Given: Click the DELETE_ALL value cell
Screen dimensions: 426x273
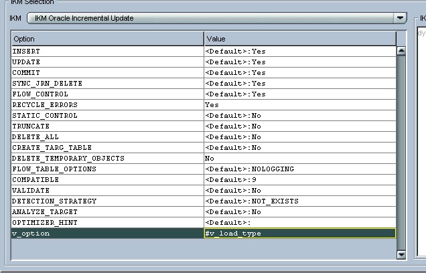Looking at the screenshot, I should [x=300, y=137].
